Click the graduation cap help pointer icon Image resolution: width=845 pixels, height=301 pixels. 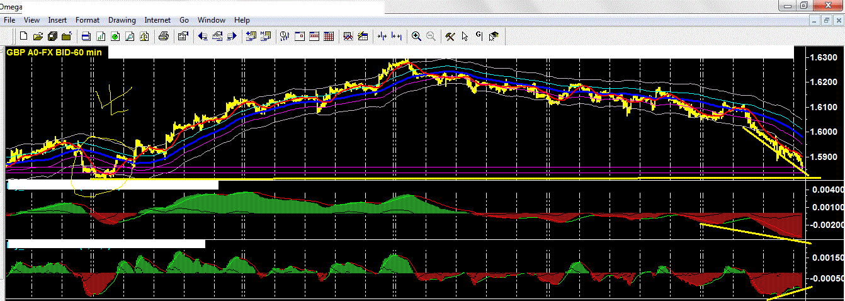tap(494, 37)
